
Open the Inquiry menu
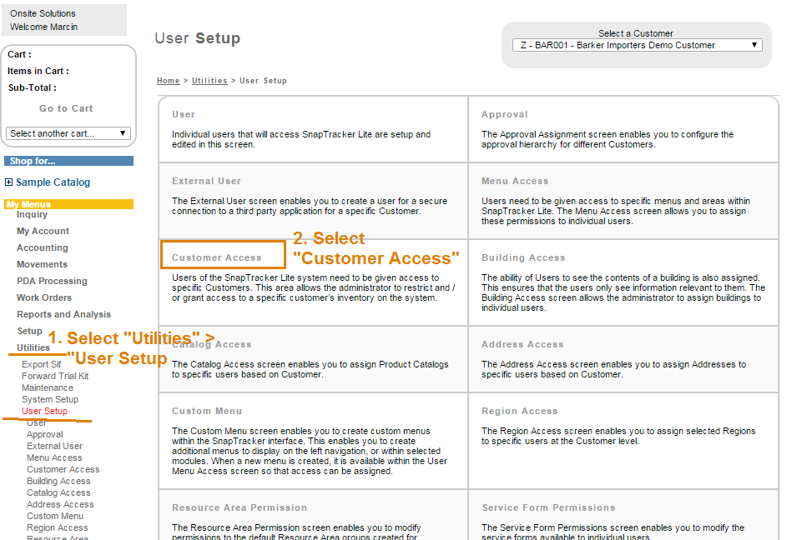tap(32, 214)
